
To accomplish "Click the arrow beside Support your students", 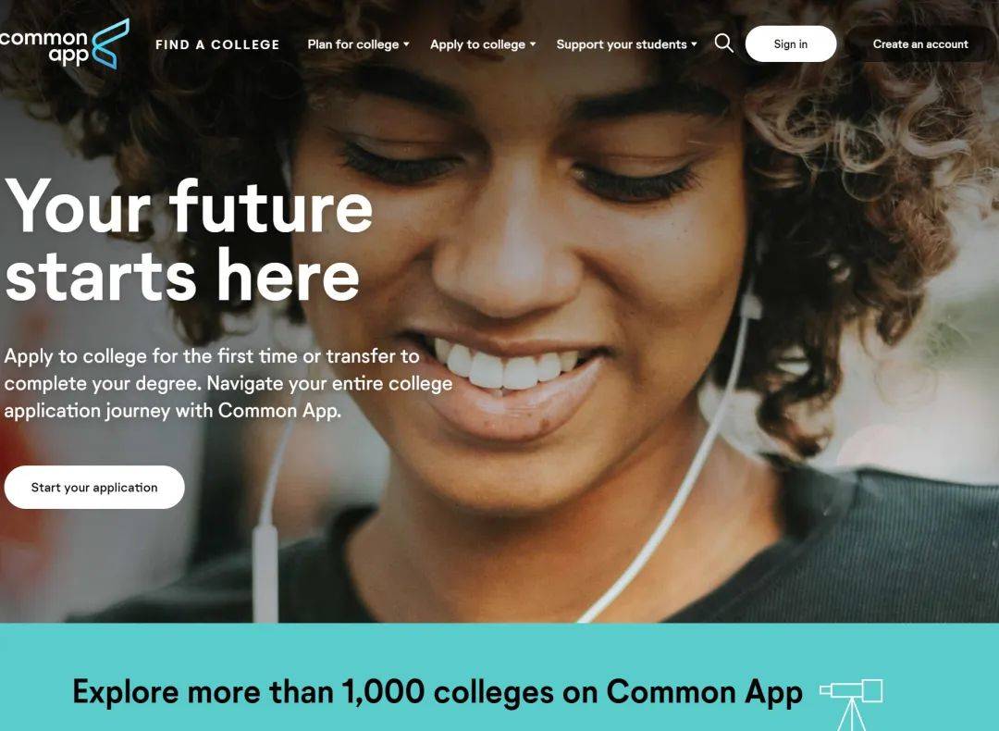I will click(x=695, y=44).
